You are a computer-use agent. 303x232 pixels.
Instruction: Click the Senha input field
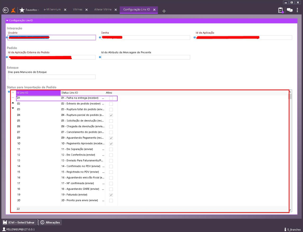pyautogui.click(x=145, y=38)
